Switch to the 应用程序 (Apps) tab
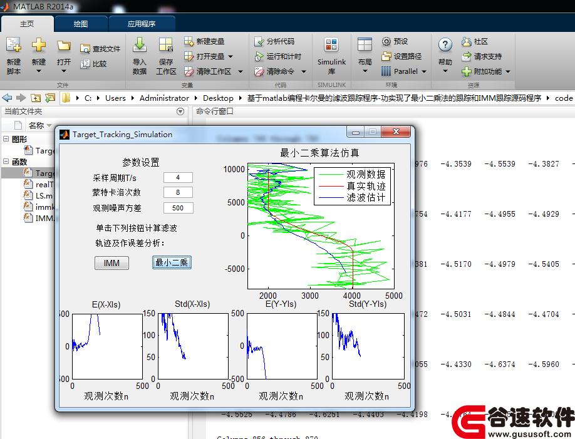Viewport: 575px width, 439px height. click(x=142, y=24)
